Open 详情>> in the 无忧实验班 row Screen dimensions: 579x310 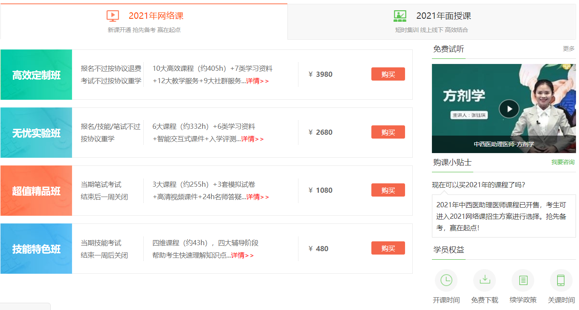[252, 139]
